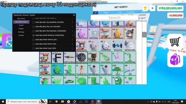Image resolution: width=186 pixels, height=104 pixels.
Task: Click the green plus cash button
Action: pyautogui.click(x=152, y=8)
